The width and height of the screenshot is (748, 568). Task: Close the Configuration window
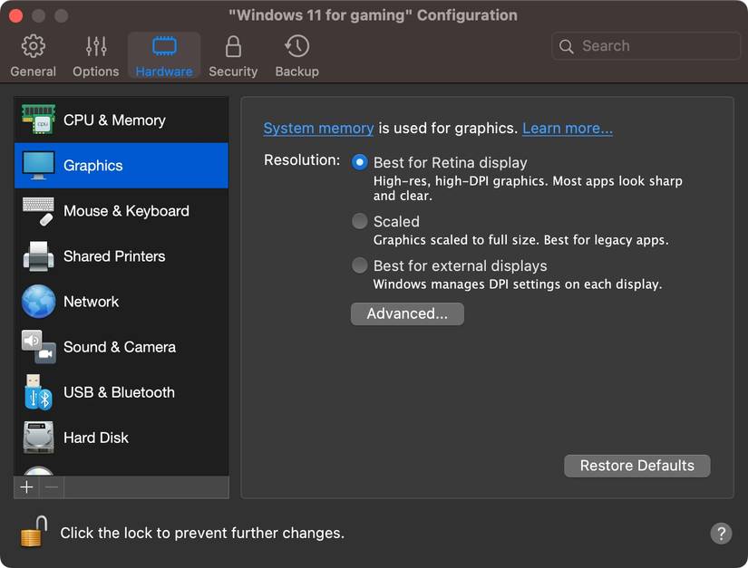click(15, 15)
